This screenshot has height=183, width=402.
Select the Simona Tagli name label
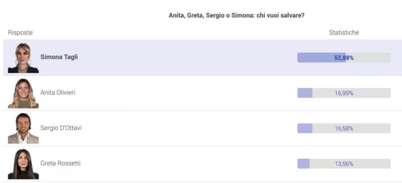(59, 57)
